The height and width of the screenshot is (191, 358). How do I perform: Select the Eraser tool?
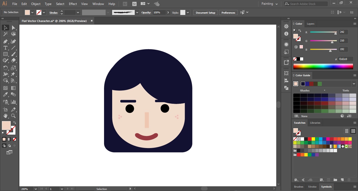13,60
